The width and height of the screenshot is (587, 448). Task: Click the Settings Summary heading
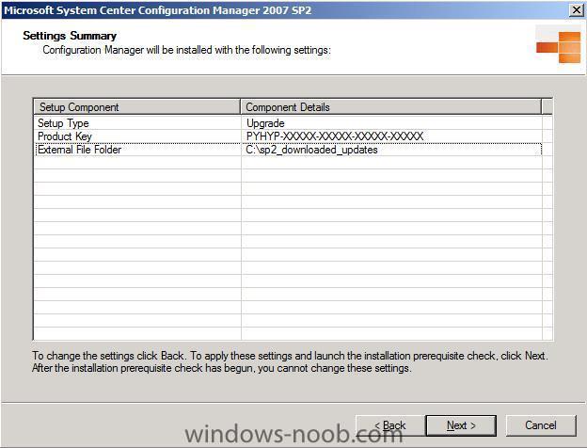(70, 36)
